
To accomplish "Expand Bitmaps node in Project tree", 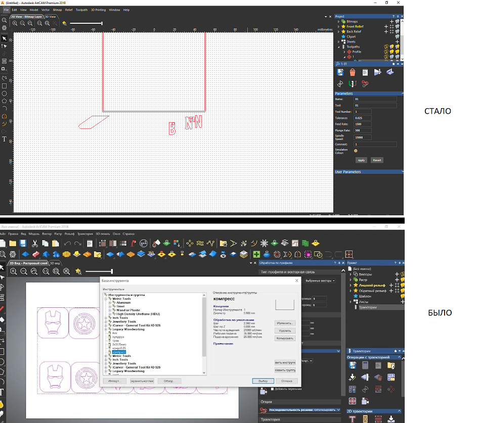I will coord(338,22).
